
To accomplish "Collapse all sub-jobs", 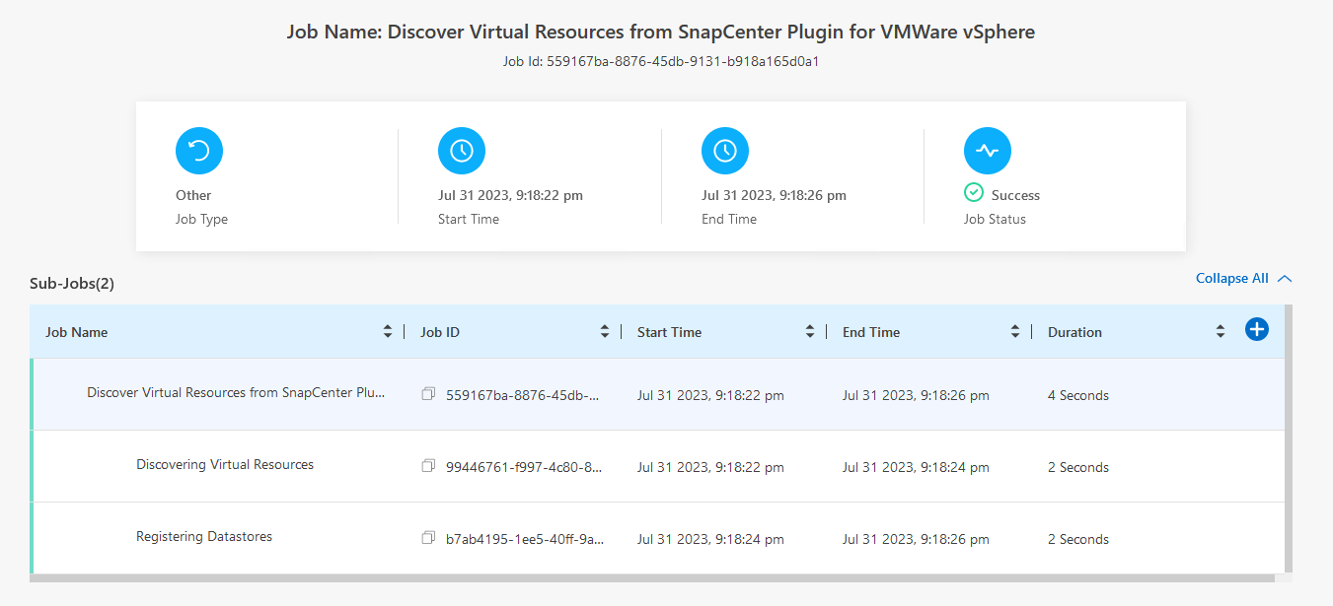I will [x=1243, y=279].
